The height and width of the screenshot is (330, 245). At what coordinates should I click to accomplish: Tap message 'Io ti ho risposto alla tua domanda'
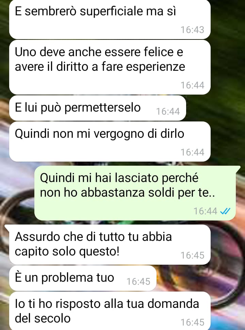click(x=110, y=311)
